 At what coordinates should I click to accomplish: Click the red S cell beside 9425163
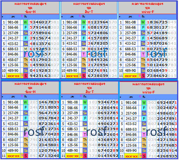pos(26,76)
